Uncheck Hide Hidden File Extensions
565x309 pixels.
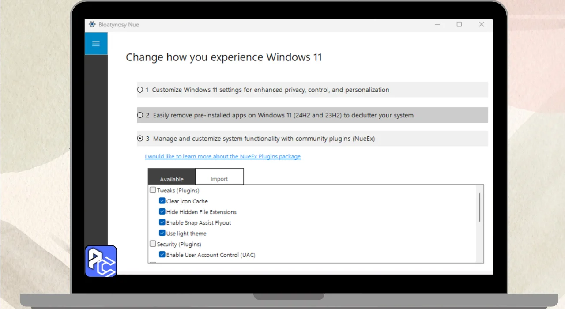tap(162, 212)
